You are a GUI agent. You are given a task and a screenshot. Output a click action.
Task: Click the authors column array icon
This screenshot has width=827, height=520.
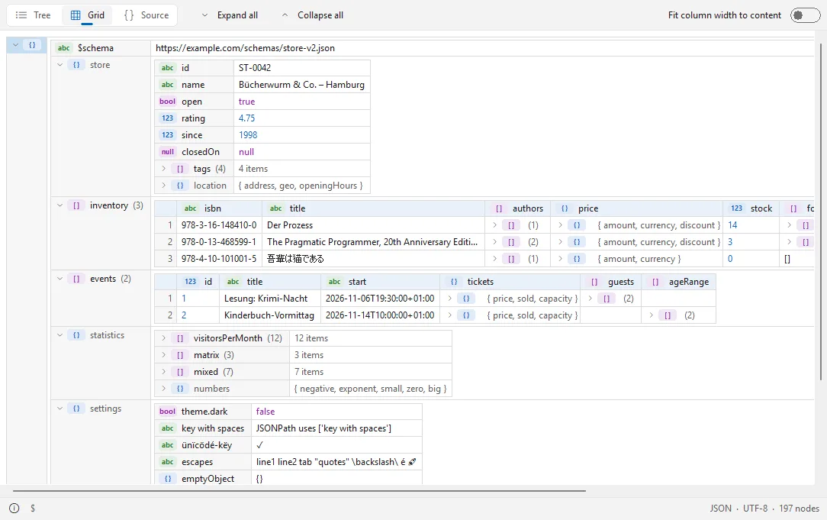[x=499, y=208]
